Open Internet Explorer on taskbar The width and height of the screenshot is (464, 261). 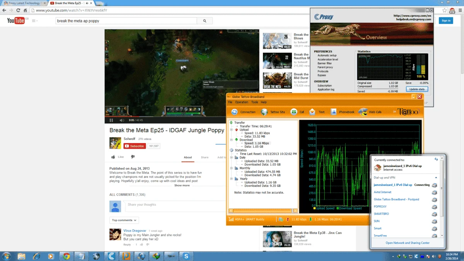click(x=36, y=256)
